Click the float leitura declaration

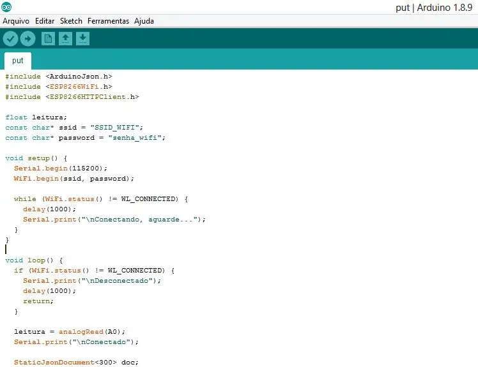point(36,117)
